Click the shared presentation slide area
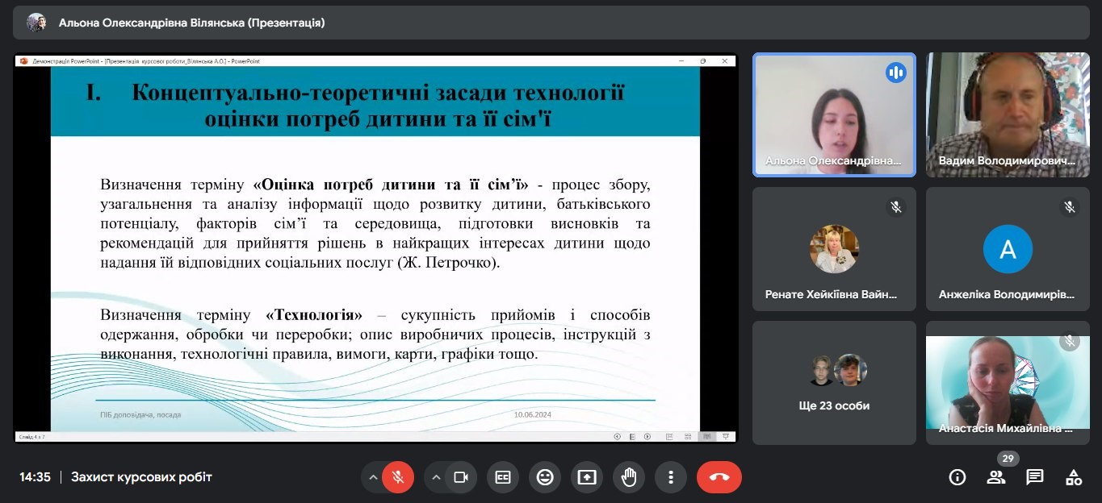The width and height of the screenshot is (1102, 503). [375, 248]
